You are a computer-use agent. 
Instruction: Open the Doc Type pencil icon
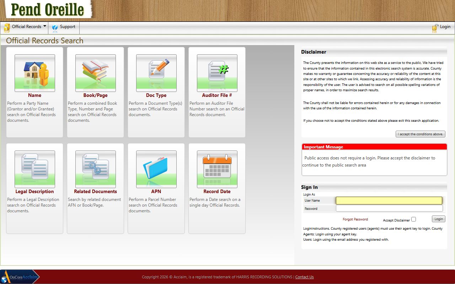point(156,73)
